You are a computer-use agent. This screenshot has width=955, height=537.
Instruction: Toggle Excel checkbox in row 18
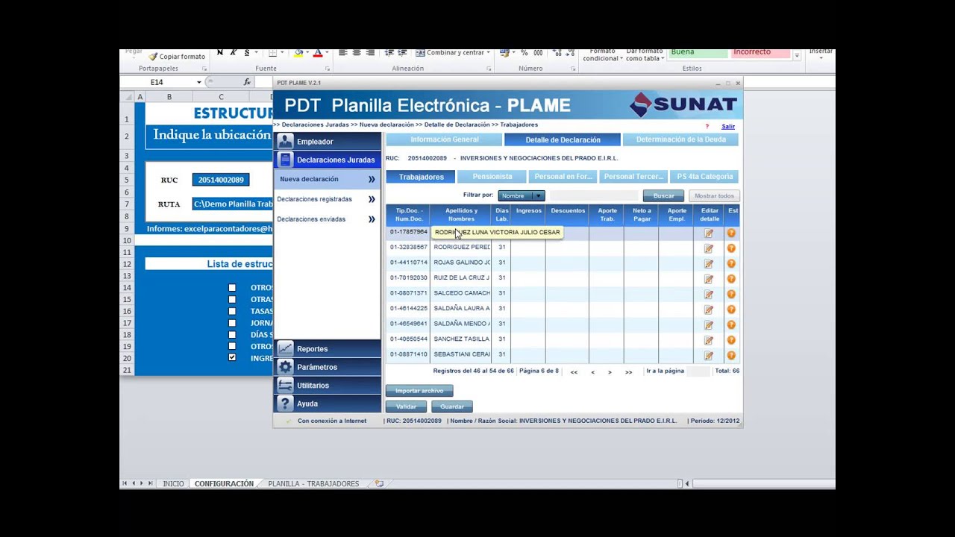click(232, 335)
